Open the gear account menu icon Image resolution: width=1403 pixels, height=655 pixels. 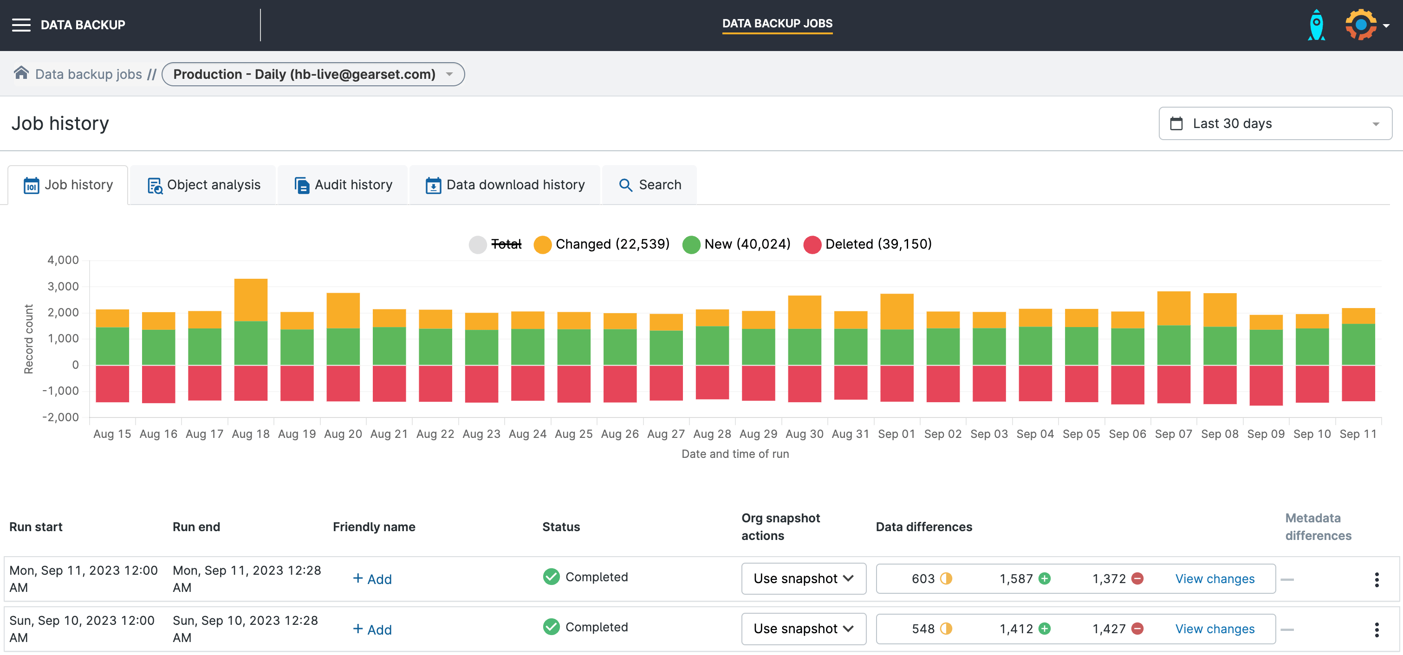(x=1360, y=25)
